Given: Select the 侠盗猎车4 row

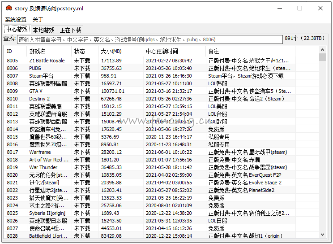Looking at the screenshot, I should (x=162, y=129).
